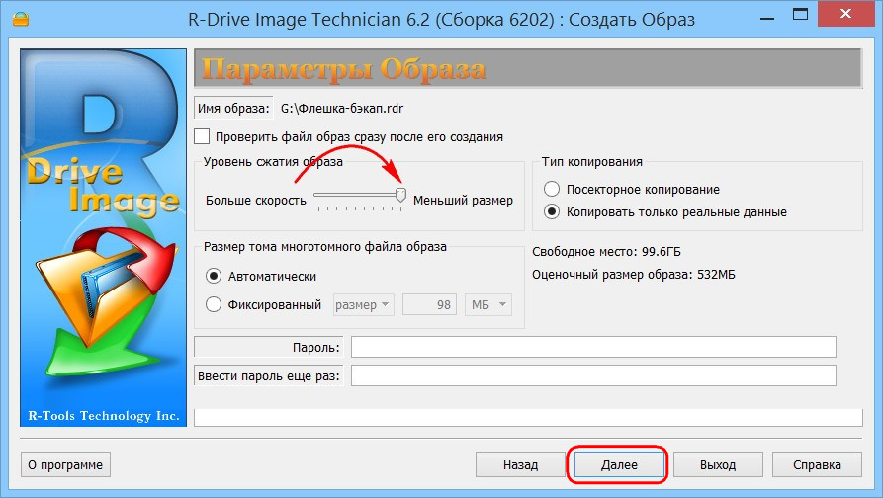Click the Выход button
The image size is (883, 498).
[718, 464]
